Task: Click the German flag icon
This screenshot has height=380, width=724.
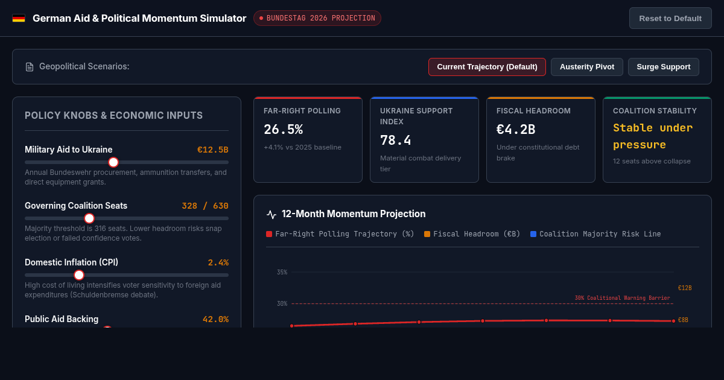Action: click(x=19, y=18)
